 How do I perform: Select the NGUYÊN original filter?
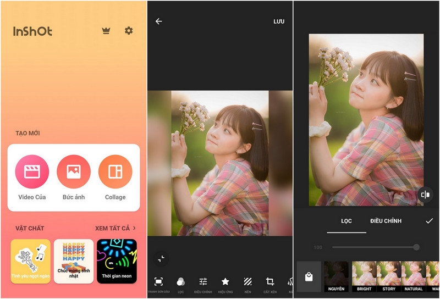[x=336, y=276]
